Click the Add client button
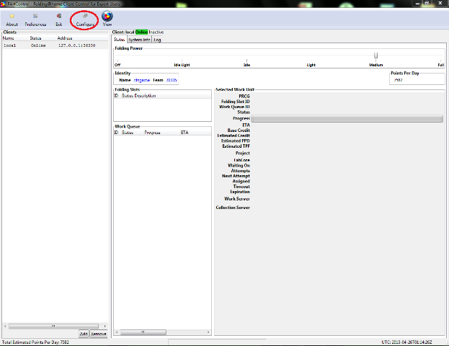This screenshot has height=346, width=449. tap(84, 334)
